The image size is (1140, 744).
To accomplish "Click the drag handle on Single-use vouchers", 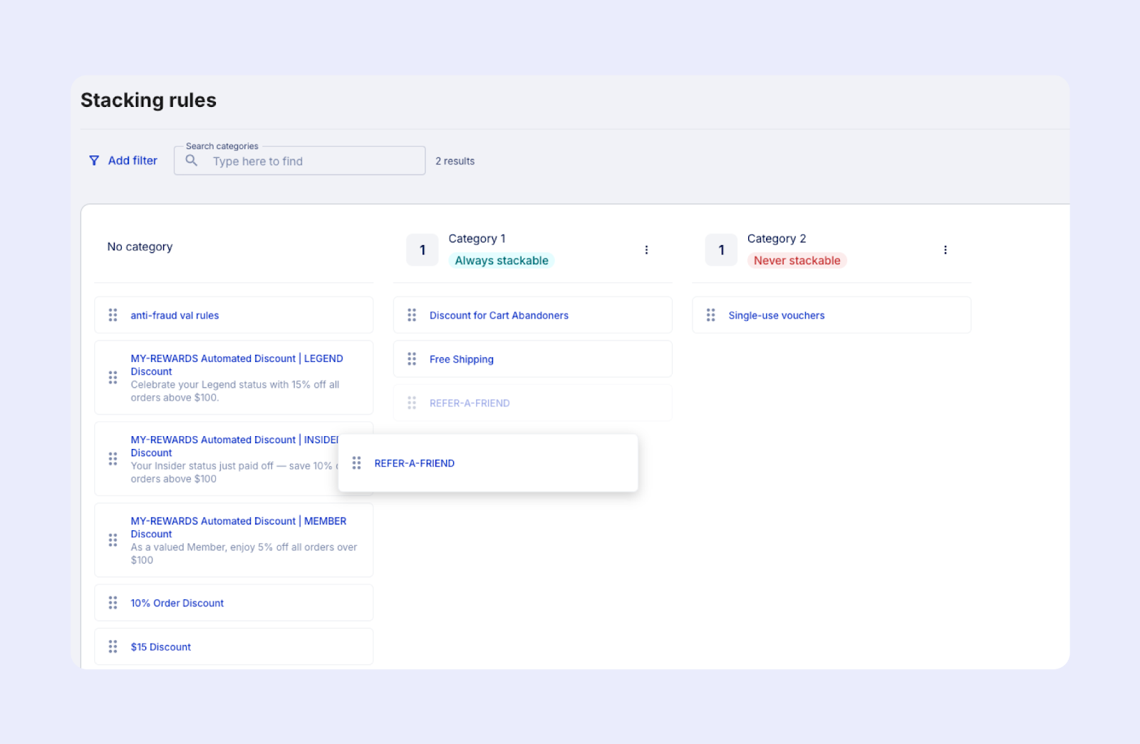I will tap(710, 314).
